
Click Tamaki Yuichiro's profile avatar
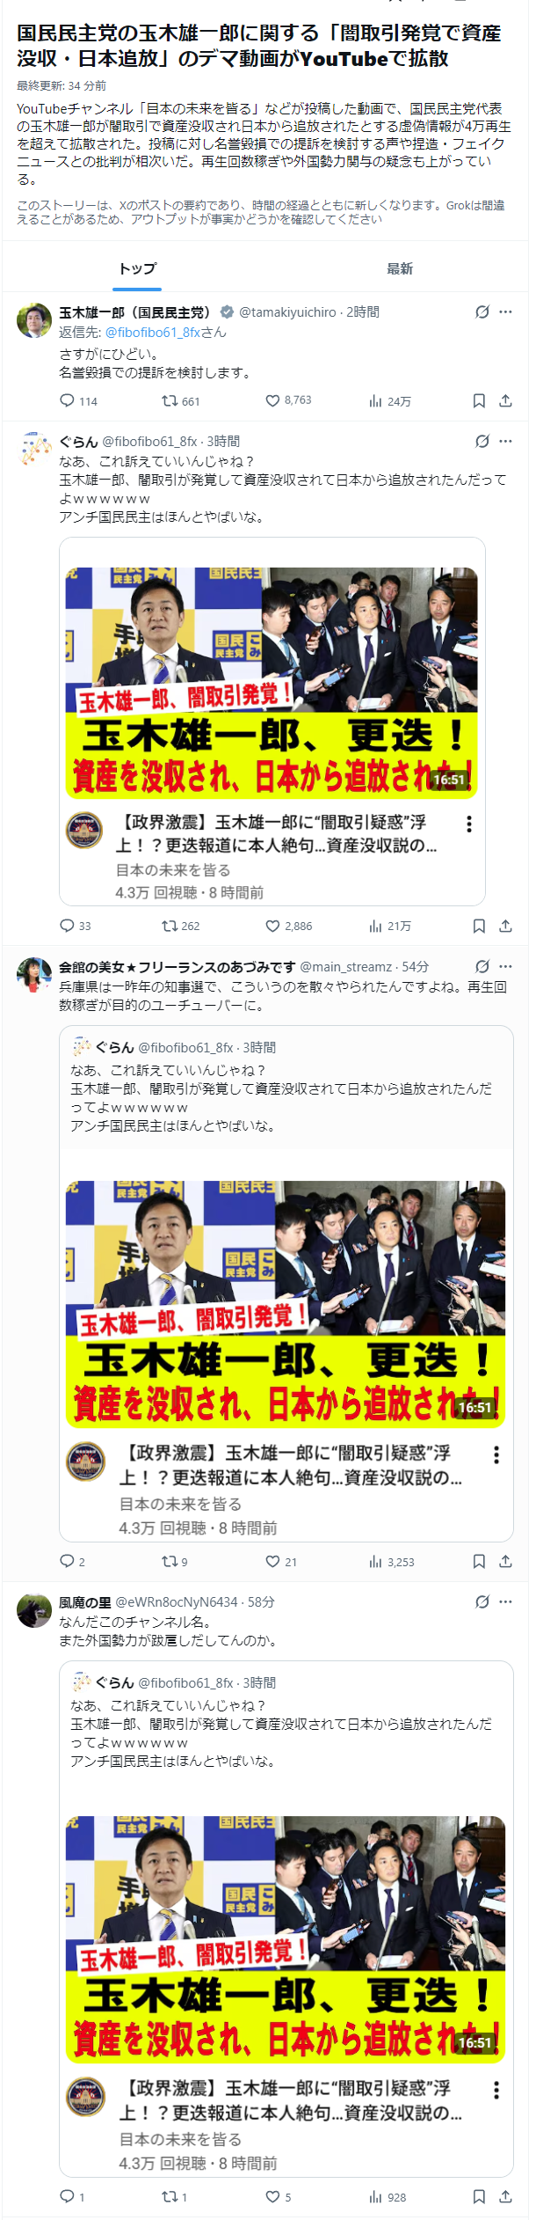pyautogui.click(x=34, y=320)
